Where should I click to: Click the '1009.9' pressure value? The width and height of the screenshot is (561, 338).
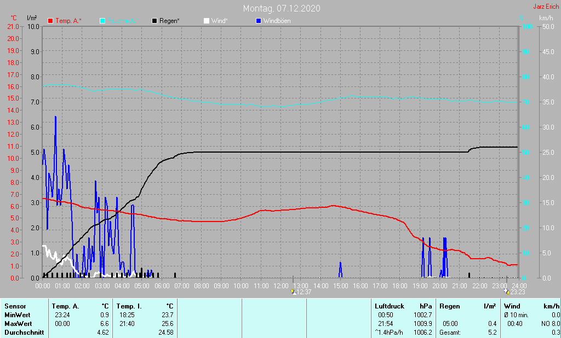(x=423, y=324)
